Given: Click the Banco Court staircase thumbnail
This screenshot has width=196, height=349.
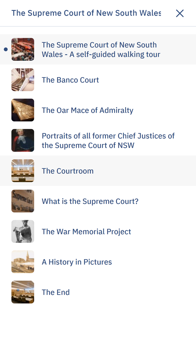Looking at the screenshot, I should [23, 79].
